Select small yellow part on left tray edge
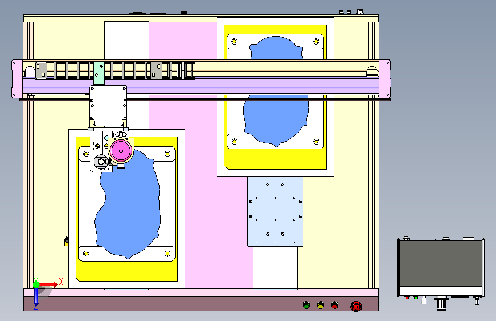The height and width of the screenshot is (321, 496). coord(66,242)
